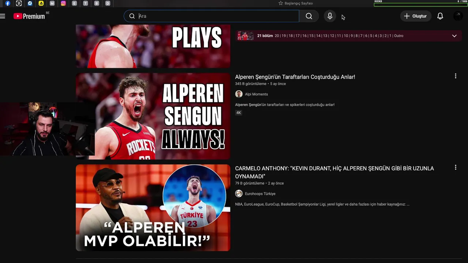Click the Oluştur create button
Viewport: 468px width, 263px height.
[415, 16]
